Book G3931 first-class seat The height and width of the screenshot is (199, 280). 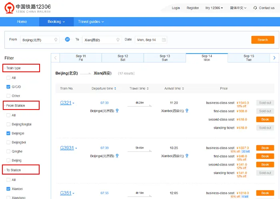click(x=265, y=156)
